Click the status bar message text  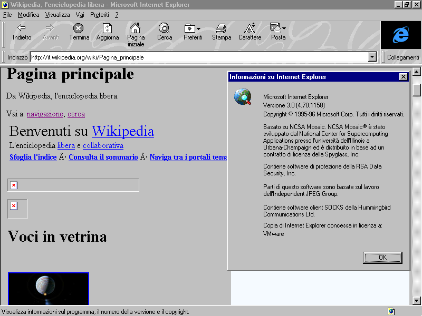[95, 312]
